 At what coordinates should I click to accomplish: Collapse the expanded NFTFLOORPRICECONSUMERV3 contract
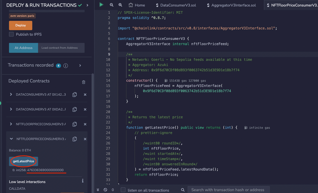(x=11, y=139)
